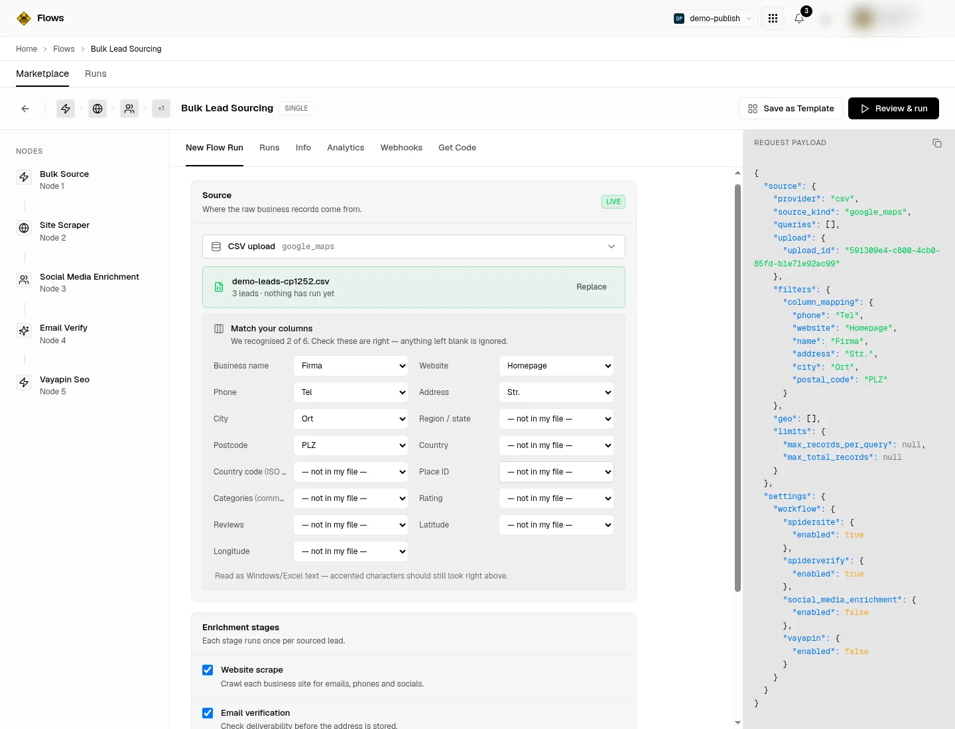This screenshot has height=729, width=955.
Task: Copy the request payload
Action: (x=937, y=143)
